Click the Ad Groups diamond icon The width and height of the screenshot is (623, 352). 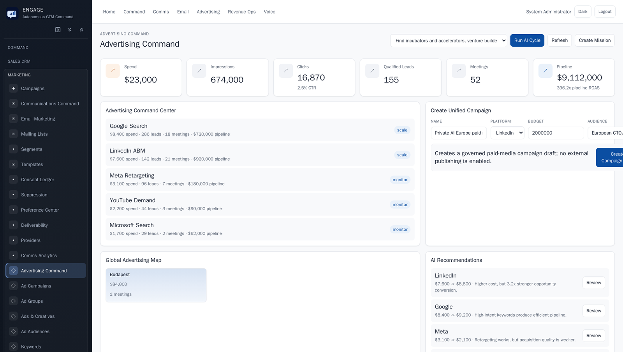point(13,301)
